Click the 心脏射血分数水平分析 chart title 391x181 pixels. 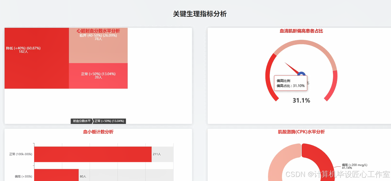(98, 31)
